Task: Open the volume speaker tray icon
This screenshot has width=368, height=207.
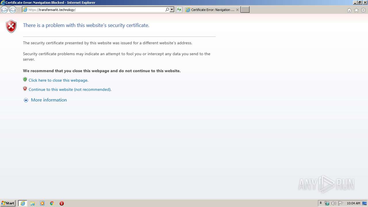Action: coord(334,203)
